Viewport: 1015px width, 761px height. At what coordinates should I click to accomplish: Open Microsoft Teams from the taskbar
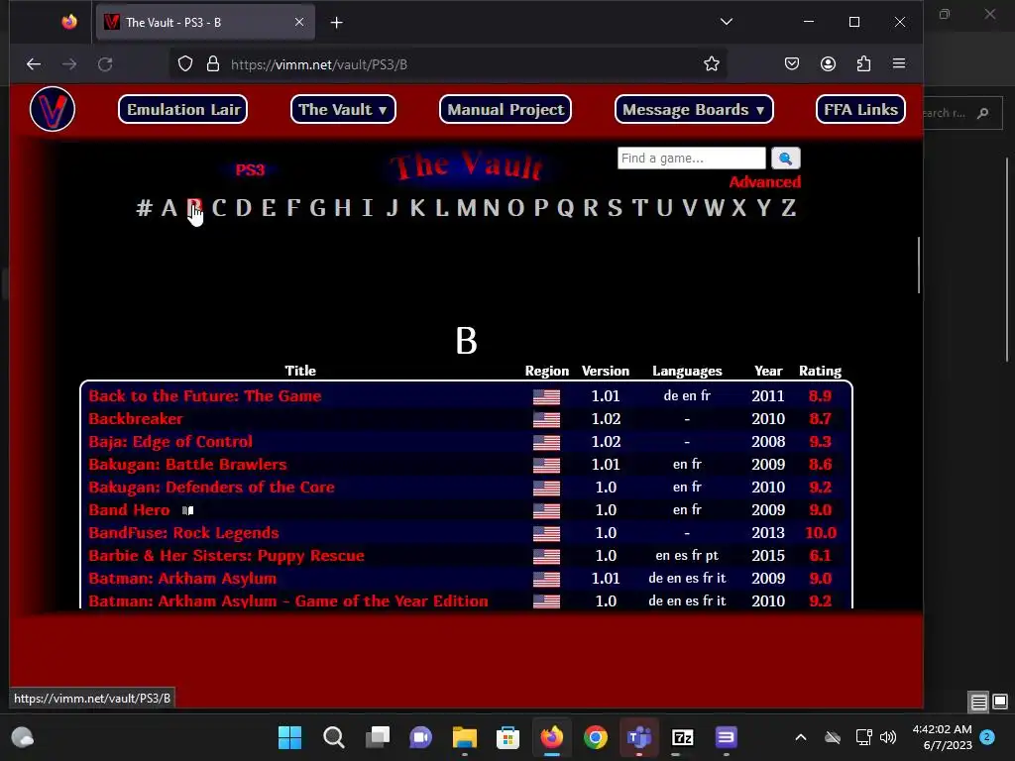[639, 737]
